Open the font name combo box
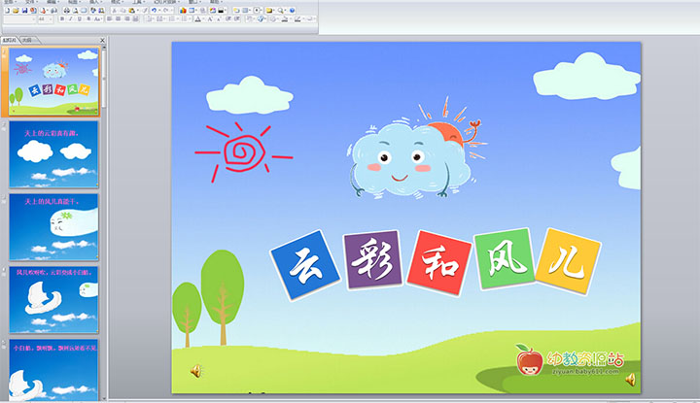This screenshot has height=403, width=700. point(19,19)
